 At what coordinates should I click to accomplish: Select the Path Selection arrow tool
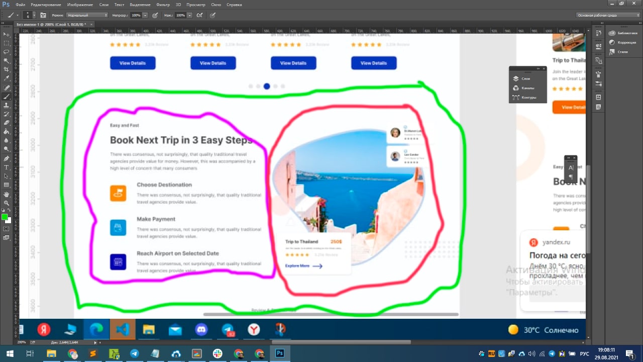pyautogui.click(x=7, y=176)
